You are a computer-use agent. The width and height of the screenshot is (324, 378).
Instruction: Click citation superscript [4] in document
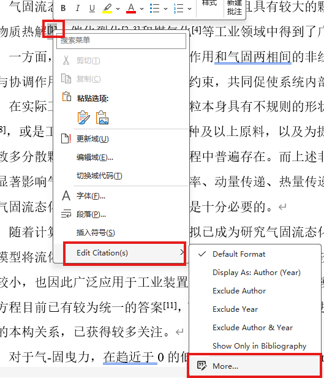click(x=197, y=30)
